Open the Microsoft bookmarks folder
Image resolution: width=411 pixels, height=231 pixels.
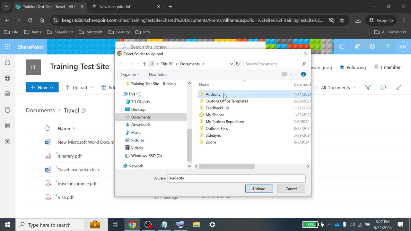coord(91,32)
